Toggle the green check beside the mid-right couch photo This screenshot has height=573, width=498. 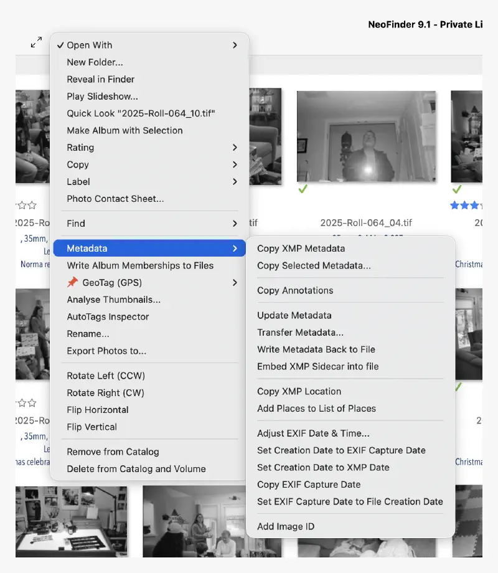click(x=458, y=386)
